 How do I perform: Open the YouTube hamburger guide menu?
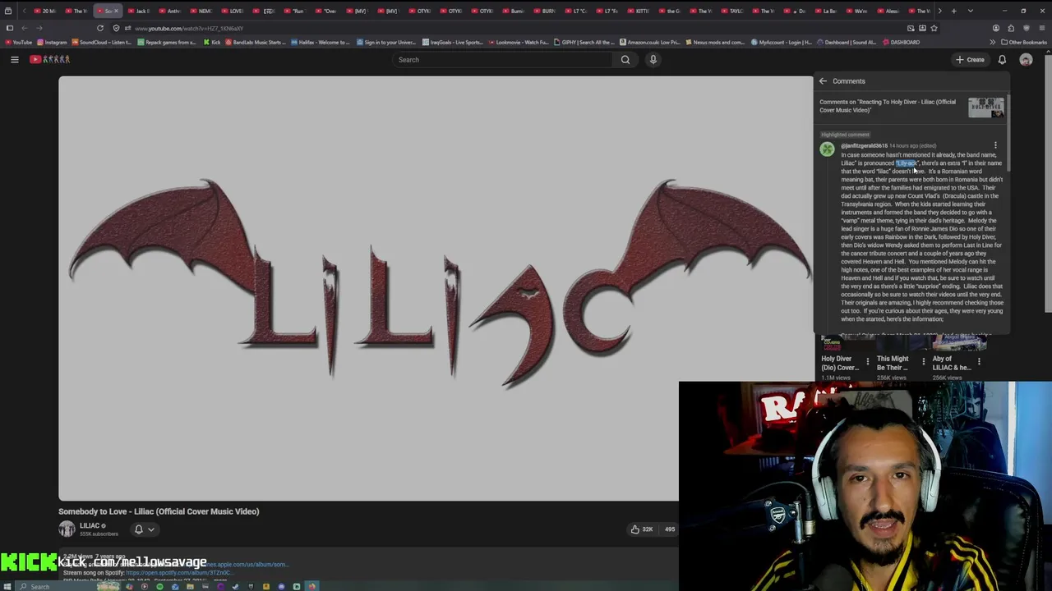(14, 59)
